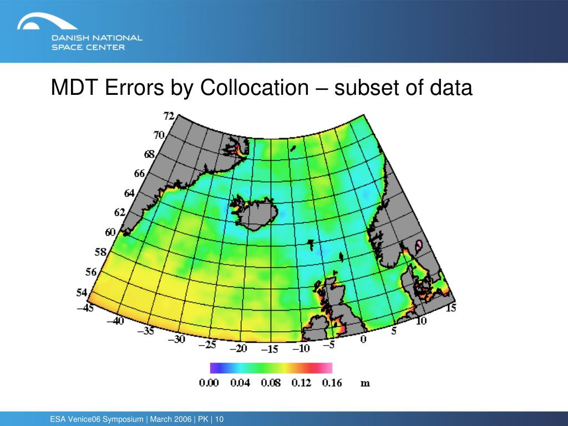This screenshot has height=426, width=568.
Task: Click 'March 2006' in the footer
Action: coord(171,419)
